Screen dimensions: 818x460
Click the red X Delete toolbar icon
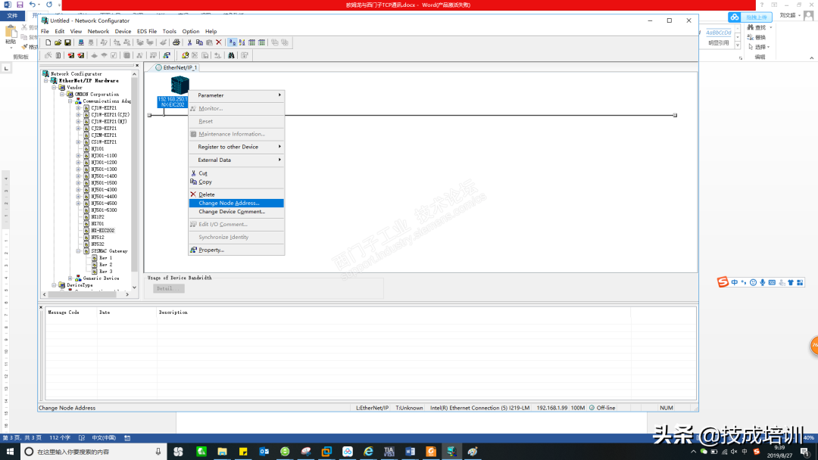coord(219,42)
